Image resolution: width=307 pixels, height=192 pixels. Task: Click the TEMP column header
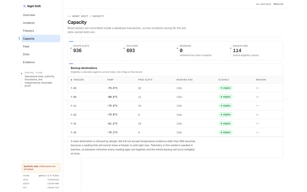click(110, 80)
